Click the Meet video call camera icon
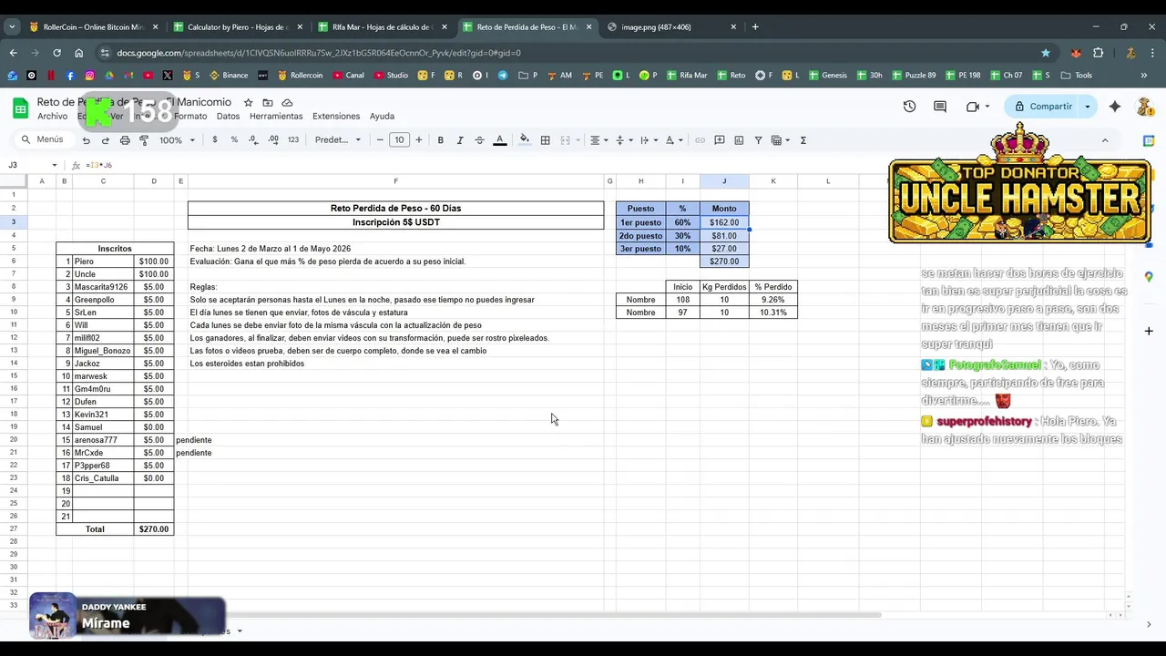Image resolution: width=1166 pixels, height=656 pixels. (973, 107)
